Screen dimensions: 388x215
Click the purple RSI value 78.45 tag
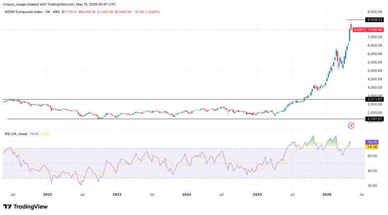pyautogui.click(x=372, y=142)
